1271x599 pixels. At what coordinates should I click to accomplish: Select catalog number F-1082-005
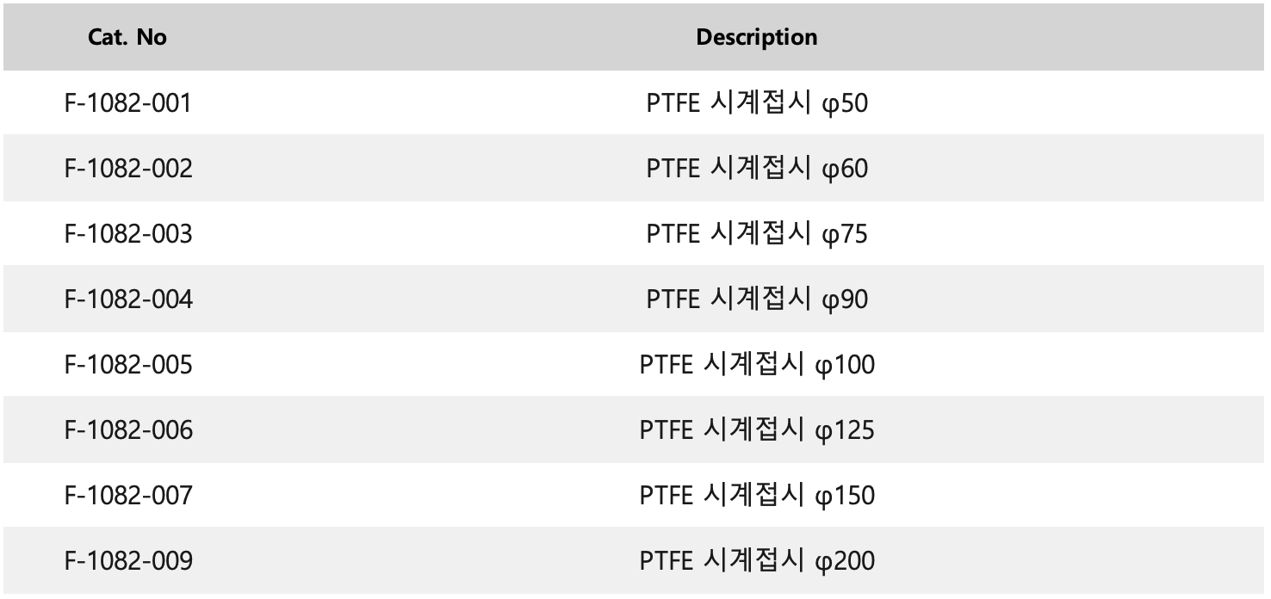pyautogui.click(x=128, y=365)
